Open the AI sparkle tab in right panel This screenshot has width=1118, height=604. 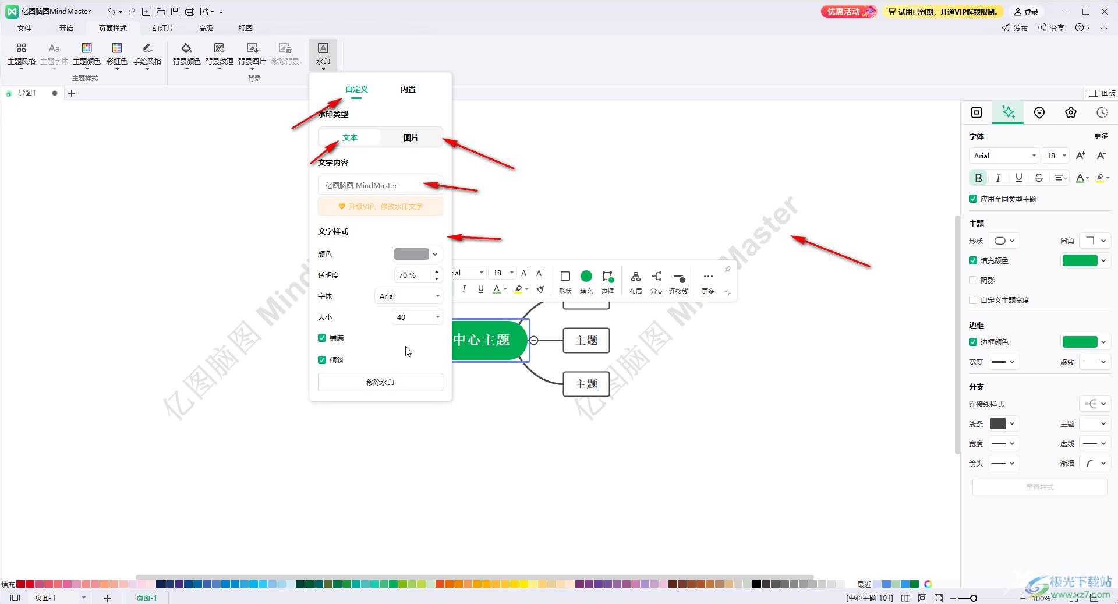pos(1008,112)
